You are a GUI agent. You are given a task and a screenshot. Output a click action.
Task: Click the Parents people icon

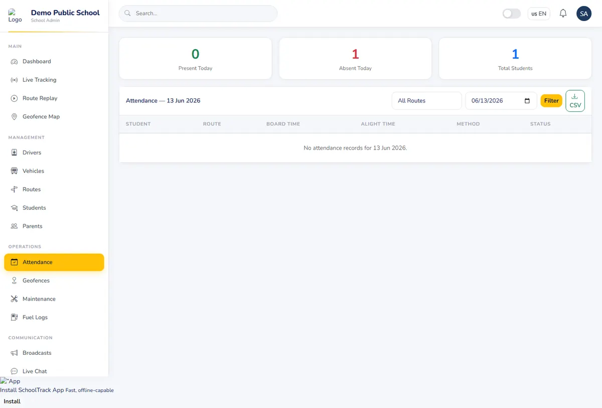(x=14, y=226)
